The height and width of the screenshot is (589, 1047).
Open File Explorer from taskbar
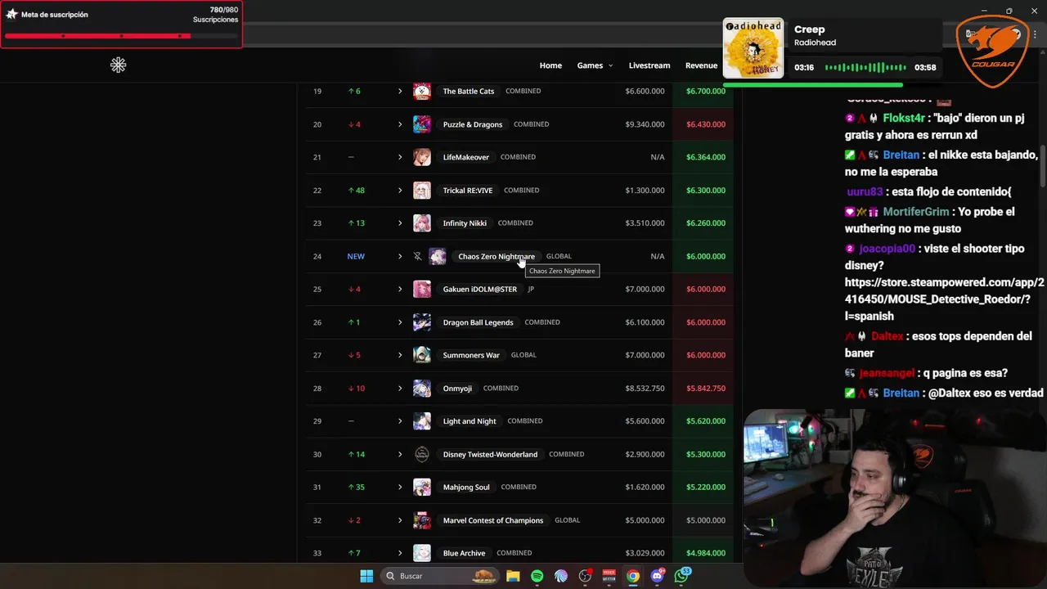pyautogui.click(x=513, y=576)
